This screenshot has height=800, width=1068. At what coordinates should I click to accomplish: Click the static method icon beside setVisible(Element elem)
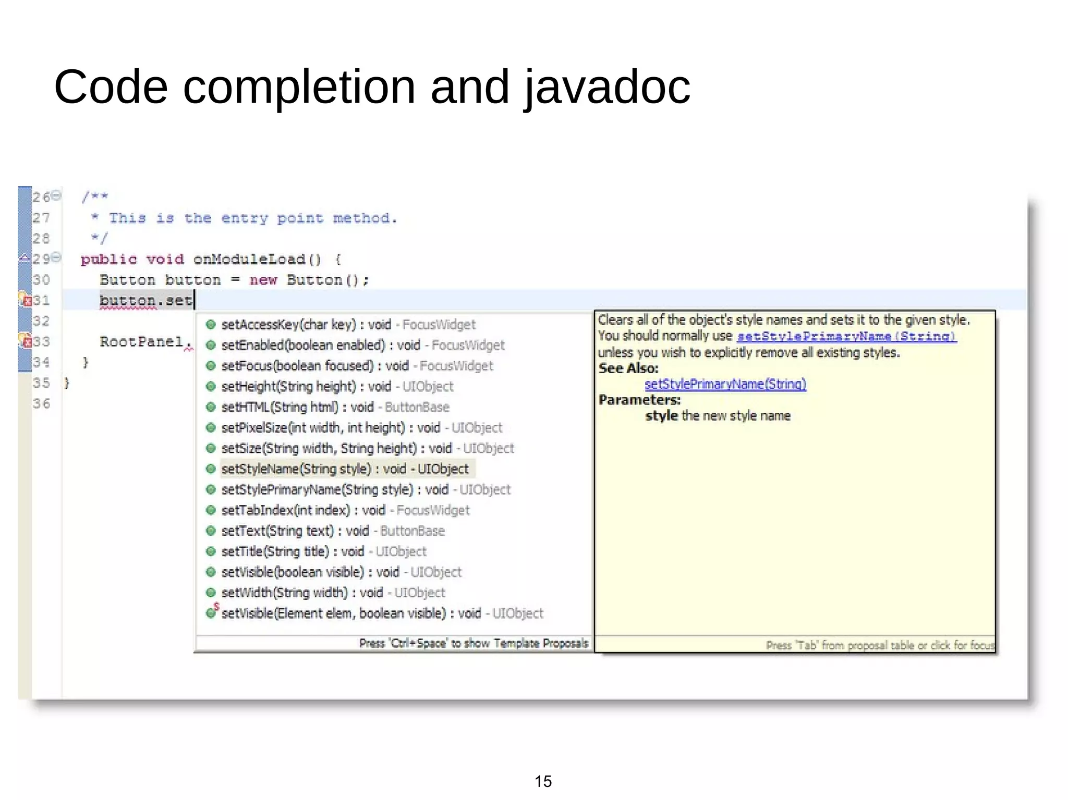(x=212, y=611)
